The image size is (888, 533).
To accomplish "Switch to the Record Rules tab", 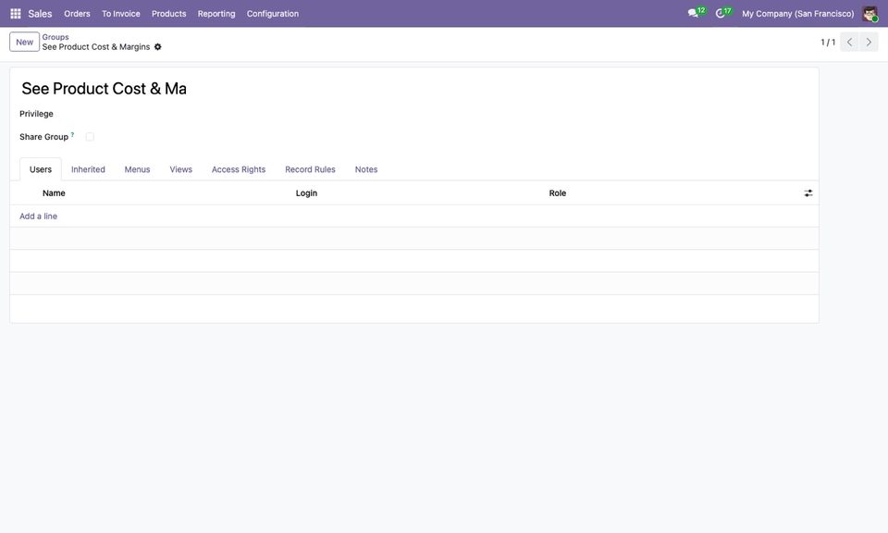I will pyautogui.click(x=310, y=169).
